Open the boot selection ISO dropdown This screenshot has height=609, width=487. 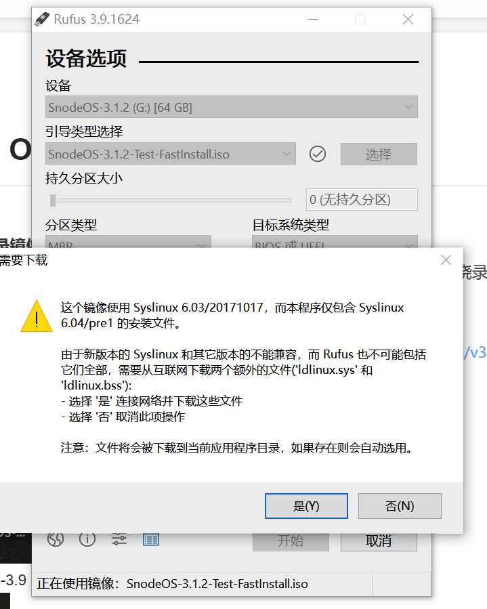click(x=171, y=154)
